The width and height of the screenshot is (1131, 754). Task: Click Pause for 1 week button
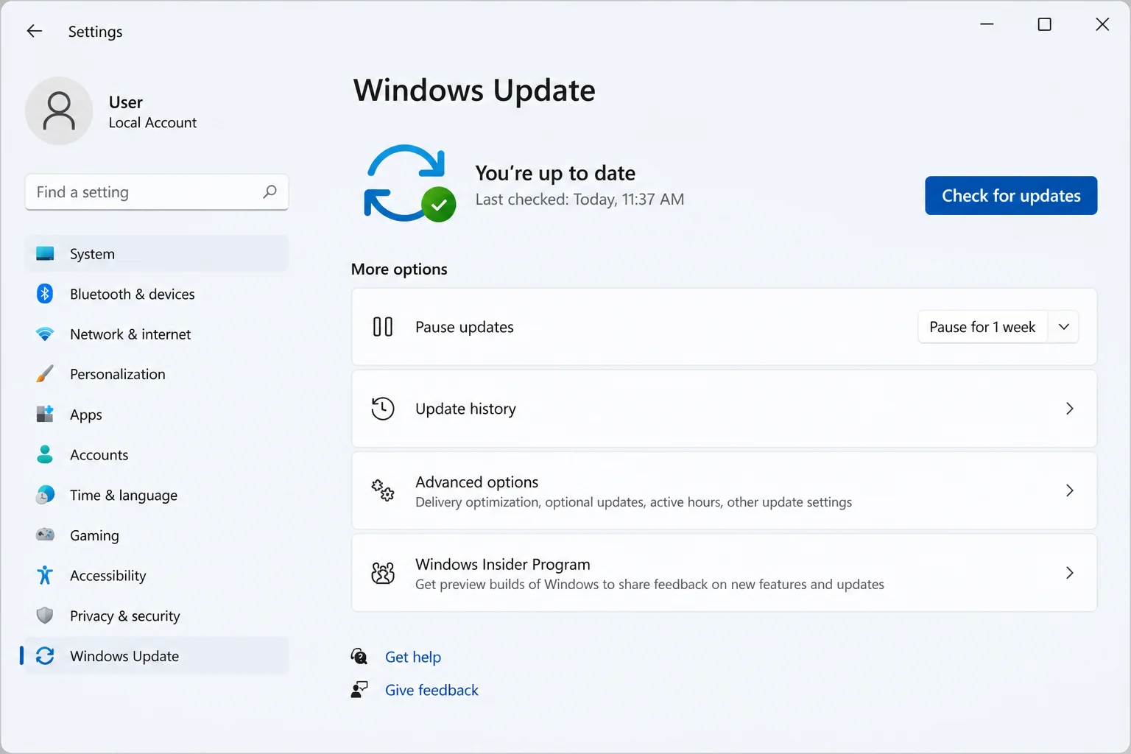coord(982,327)
